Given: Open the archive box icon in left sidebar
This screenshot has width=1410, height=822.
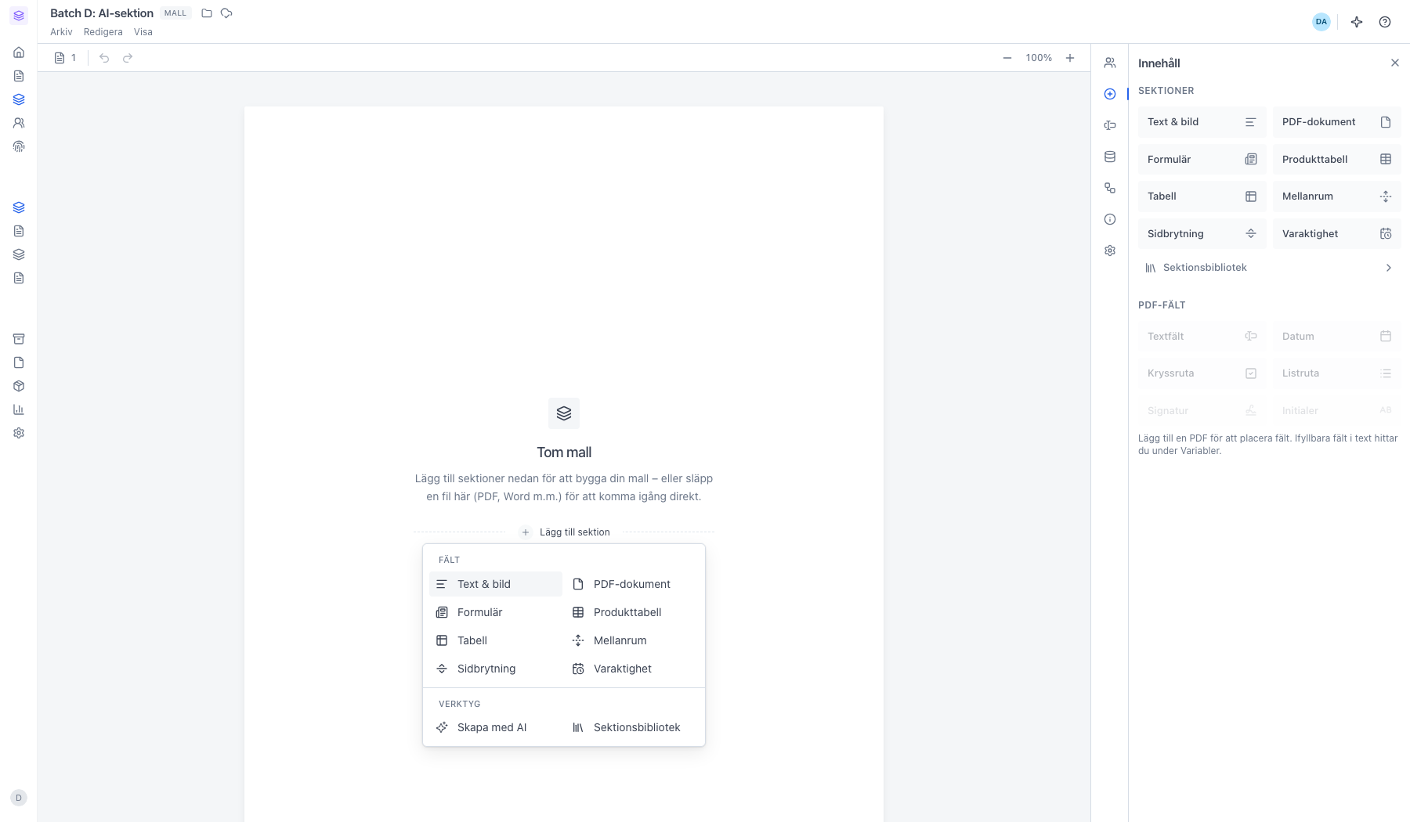Looking at the screenshot, I should (x=19, y=339).
